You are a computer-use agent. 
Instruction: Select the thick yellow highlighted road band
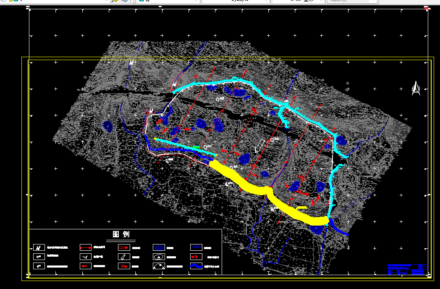coord(269,193)
